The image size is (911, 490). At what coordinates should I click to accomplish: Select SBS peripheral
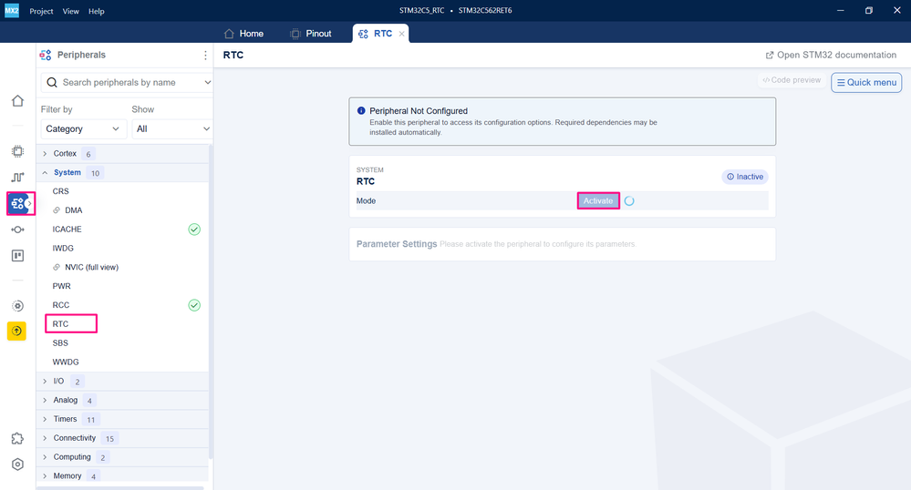pos(60,343)
